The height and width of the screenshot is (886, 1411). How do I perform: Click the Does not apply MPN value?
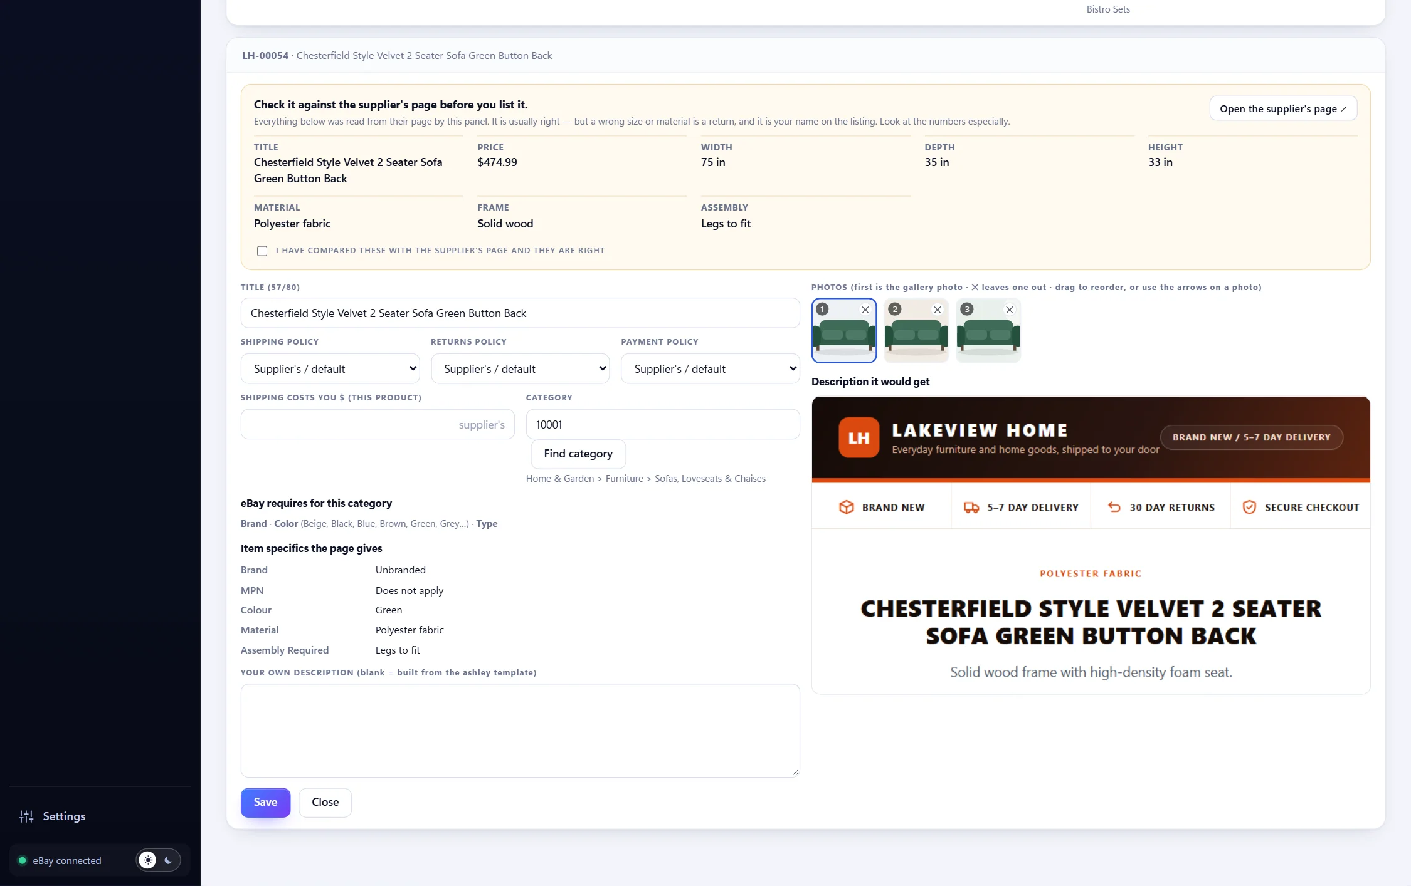pyautogui.click(x=410, y=590)
